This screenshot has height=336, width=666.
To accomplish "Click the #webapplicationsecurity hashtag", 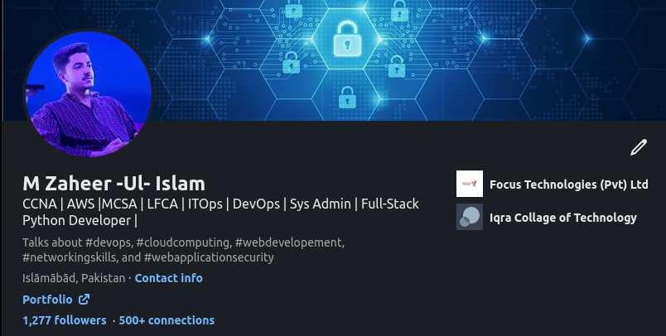I will coord(209,257).
